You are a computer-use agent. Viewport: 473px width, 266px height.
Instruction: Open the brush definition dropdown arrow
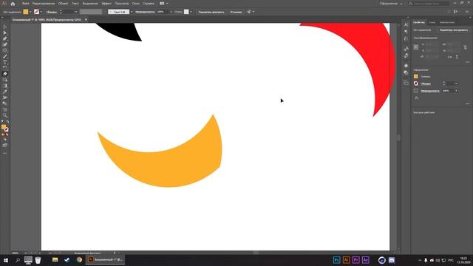[132, 12]
